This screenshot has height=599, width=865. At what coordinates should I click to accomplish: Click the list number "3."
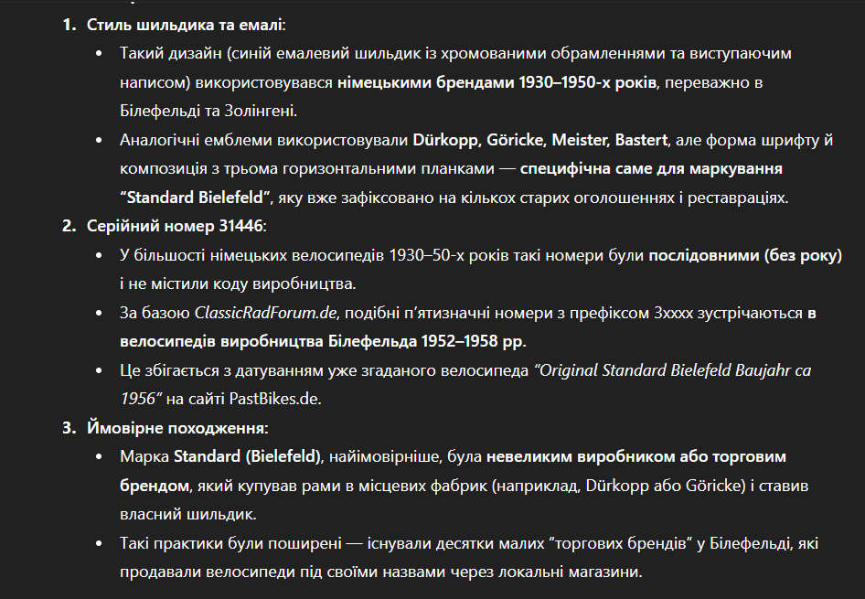(69, 427)
